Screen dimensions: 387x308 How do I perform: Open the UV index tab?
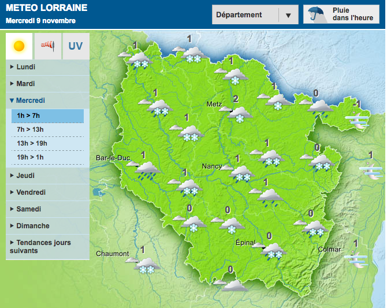pyautogui.click(x=76, y=46)
